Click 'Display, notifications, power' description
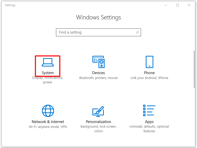This screenshot has width=197, height=148. coord(48,80)
